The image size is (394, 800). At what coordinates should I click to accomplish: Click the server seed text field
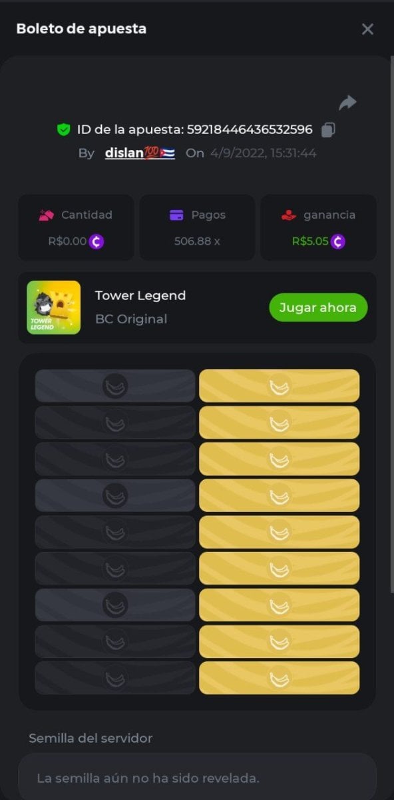[x=197, y=777]
